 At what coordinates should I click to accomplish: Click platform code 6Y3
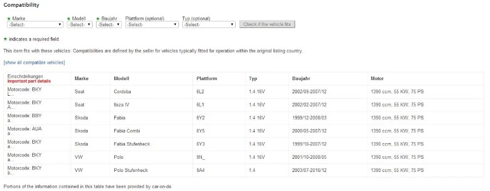[x=200, y=144]
